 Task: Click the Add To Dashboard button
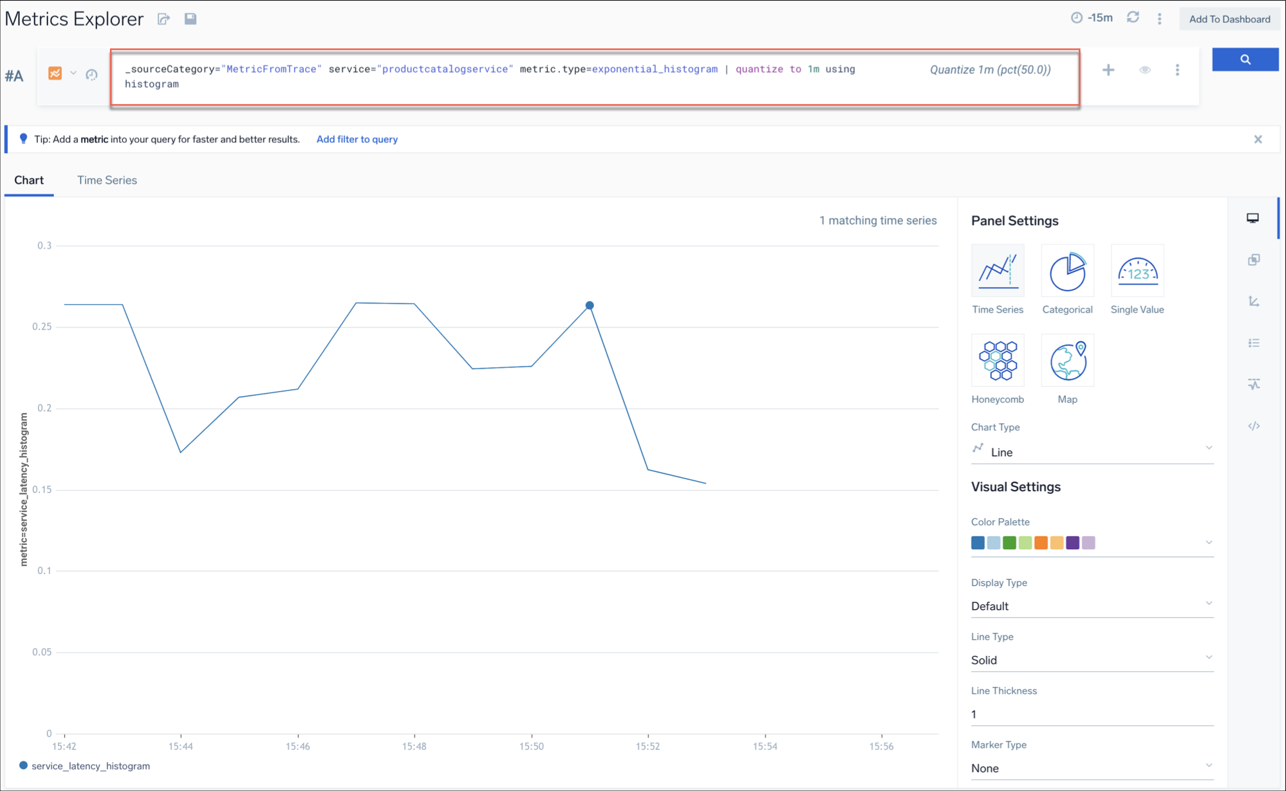tap(1229, 19)
